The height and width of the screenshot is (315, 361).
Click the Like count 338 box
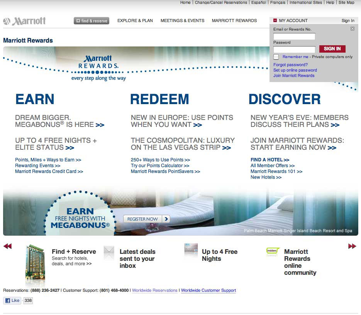[x=28, y=300]
